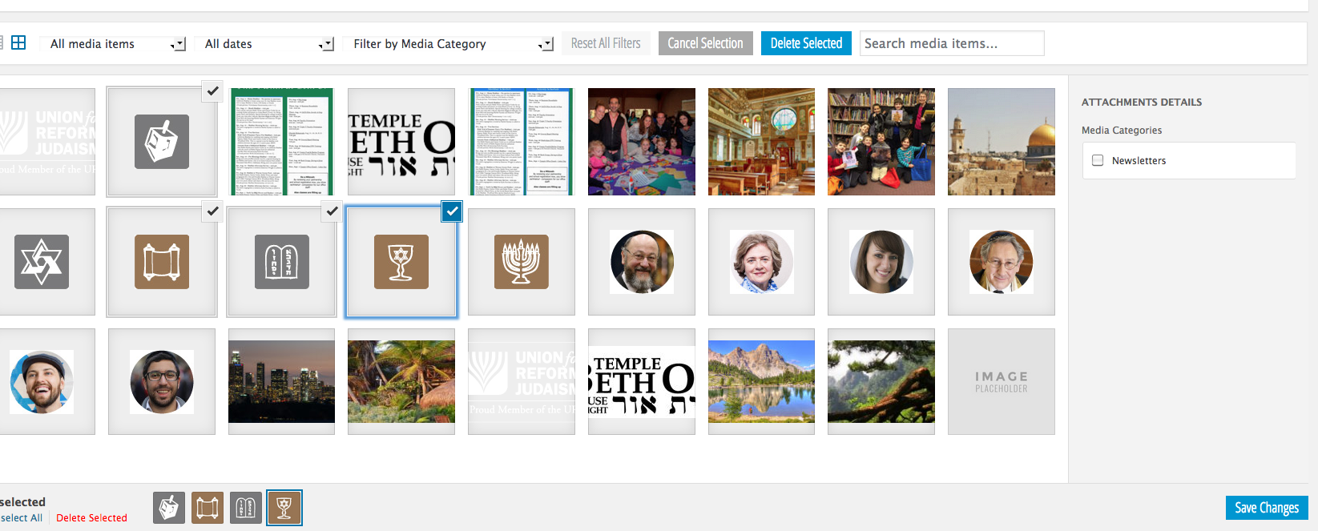Expand the All dates filter
This screenshot has height=531, width=1318.
(x=268, y=44)
